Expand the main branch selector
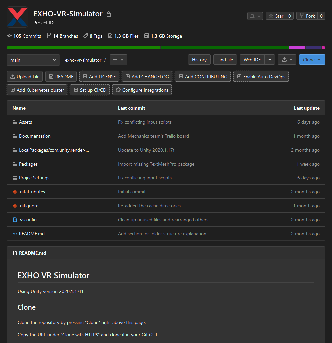Screen dimensions: 332x343 click(33, 60)
